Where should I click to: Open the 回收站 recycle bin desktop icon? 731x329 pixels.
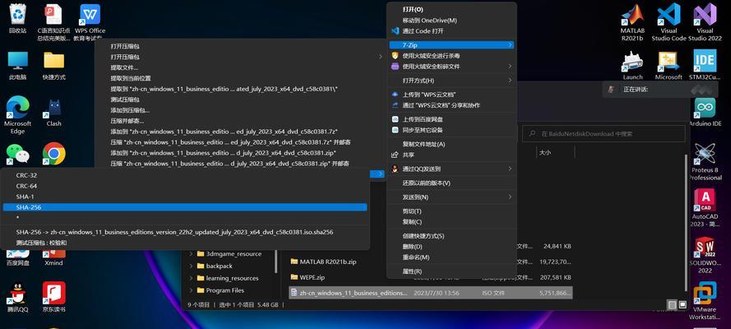pos(18,18)
